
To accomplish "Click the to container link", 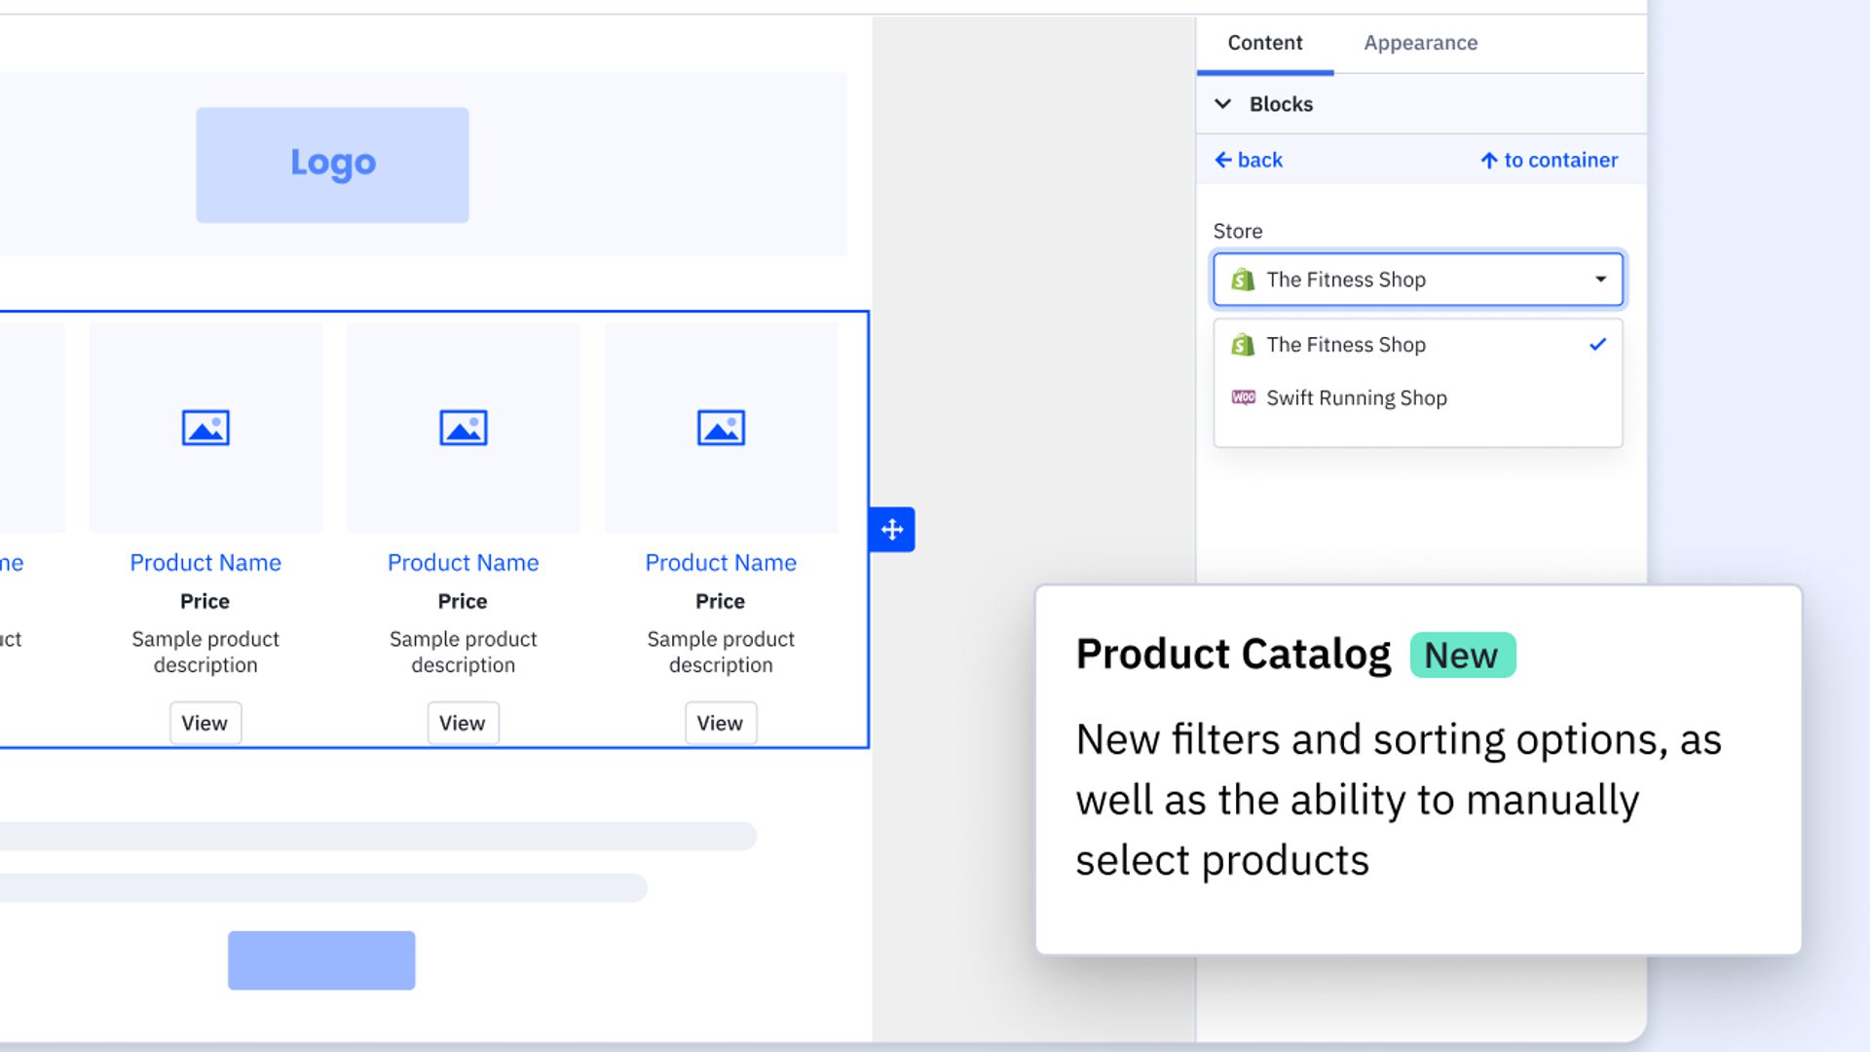I will point(1560,160).
